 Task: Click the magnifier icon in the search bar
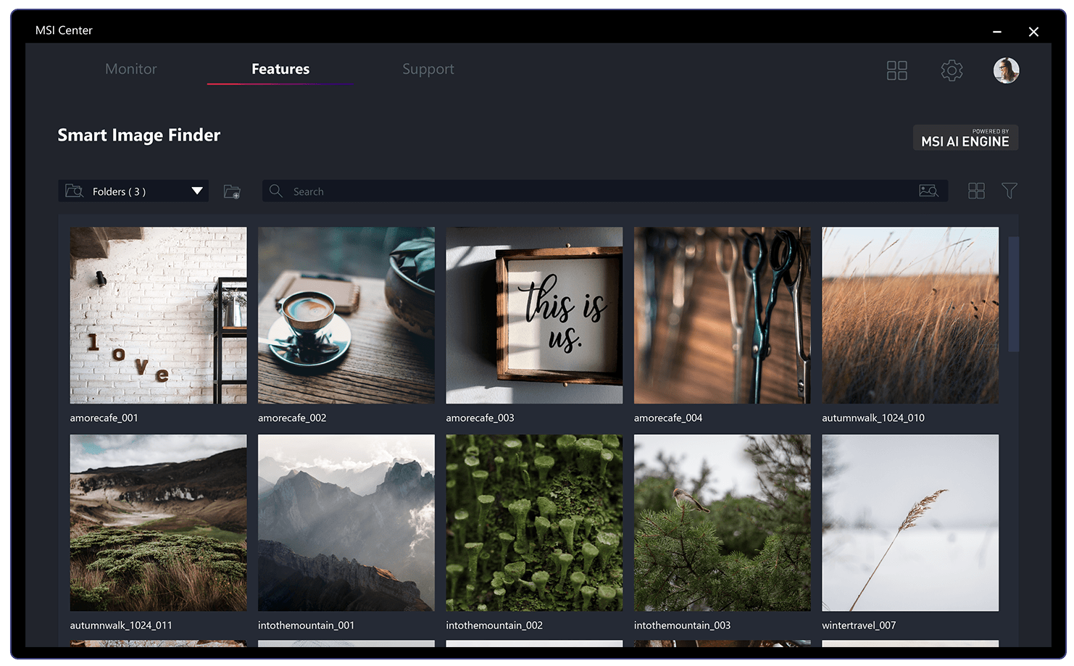(x=276, y=191)
